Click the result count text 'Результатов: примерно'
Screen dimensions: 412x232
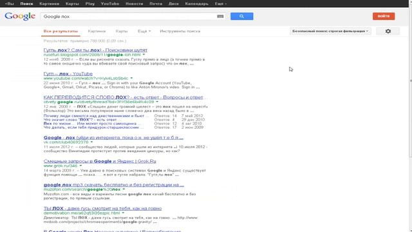coord(85,41)
